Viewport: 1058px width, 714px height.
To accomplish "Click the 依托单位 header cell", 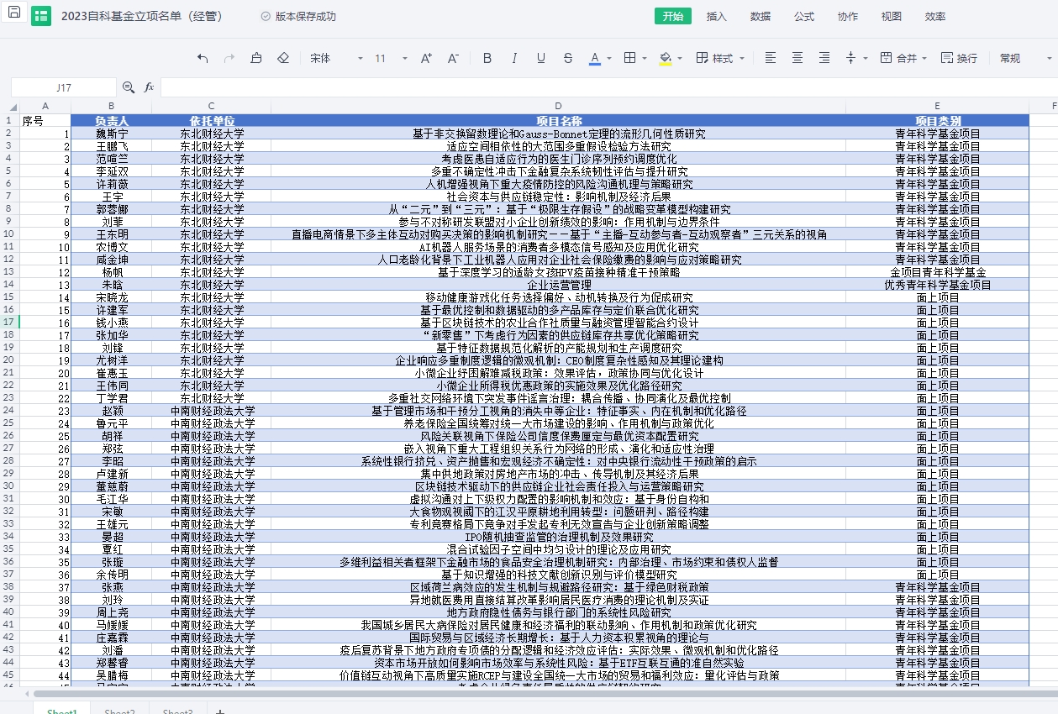I will [x=212, y=121].
